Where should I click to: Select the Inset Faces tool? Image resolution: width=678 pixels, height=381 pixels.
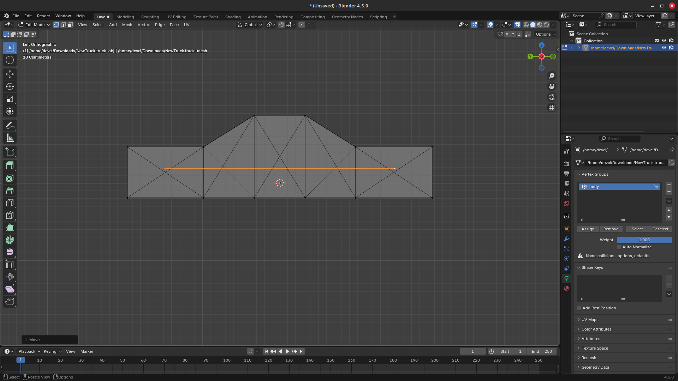coord(10,178)
